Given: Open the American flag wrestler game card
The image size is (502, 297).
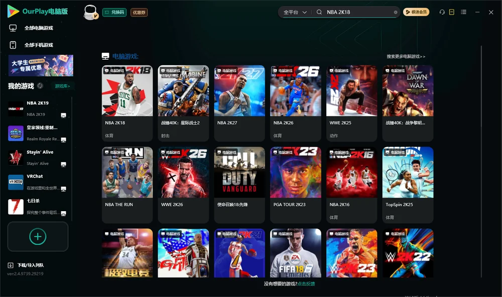Looking at the screenshot, I should [183, 253].
